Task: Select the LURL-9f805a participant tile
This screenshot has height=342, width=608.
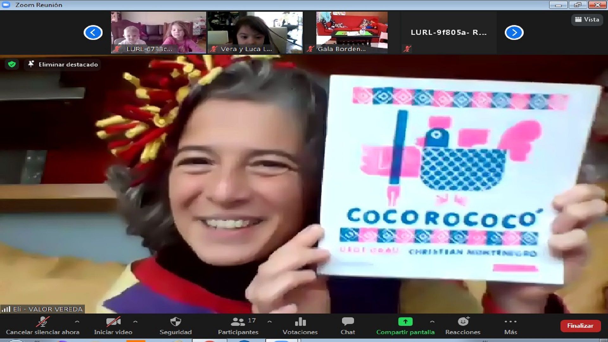Action: pos(448,32)
